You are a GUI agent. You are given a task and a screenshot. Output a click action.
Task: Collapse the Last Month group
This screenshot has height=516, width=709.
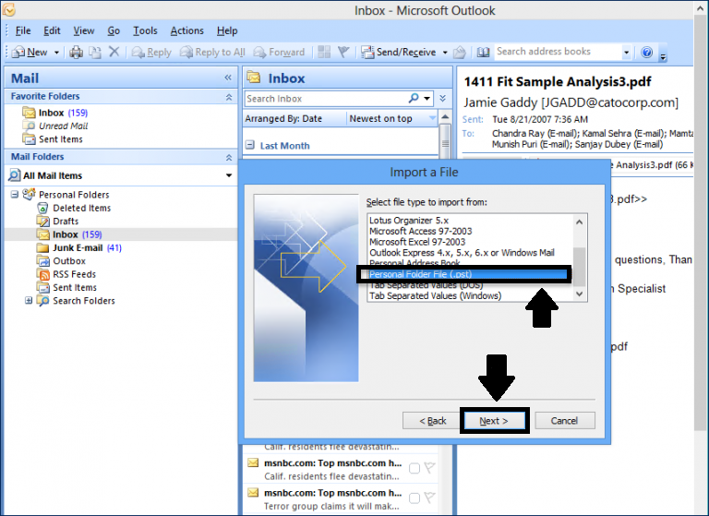click(x=249, y=145)
